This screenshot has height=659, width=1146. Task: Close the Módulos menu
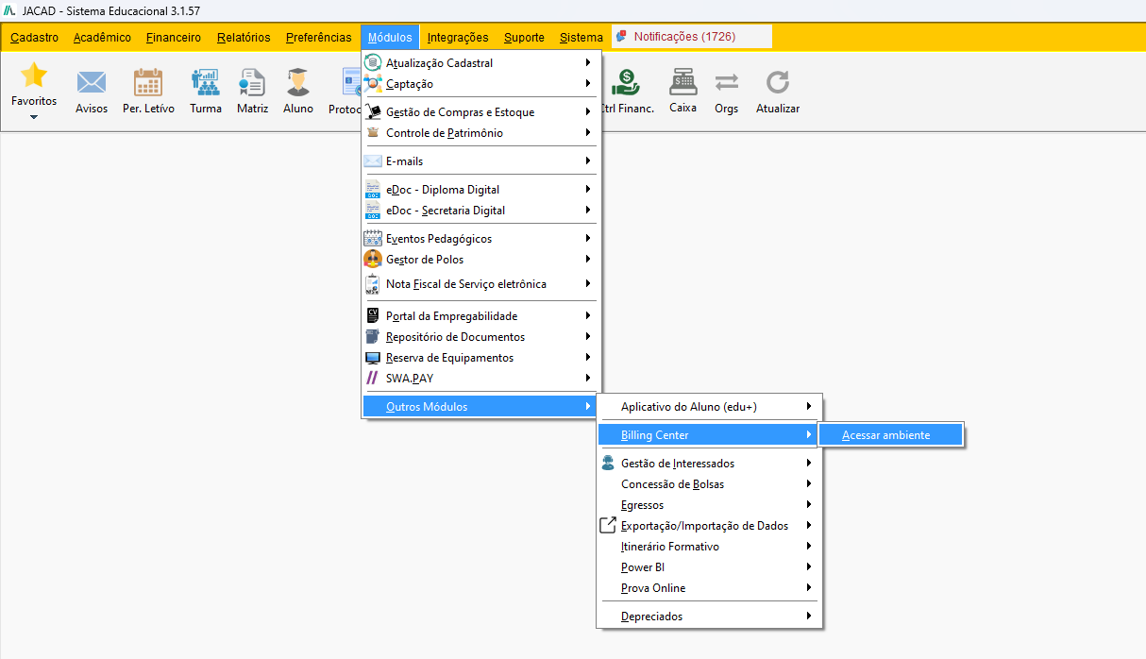point(390,38)
